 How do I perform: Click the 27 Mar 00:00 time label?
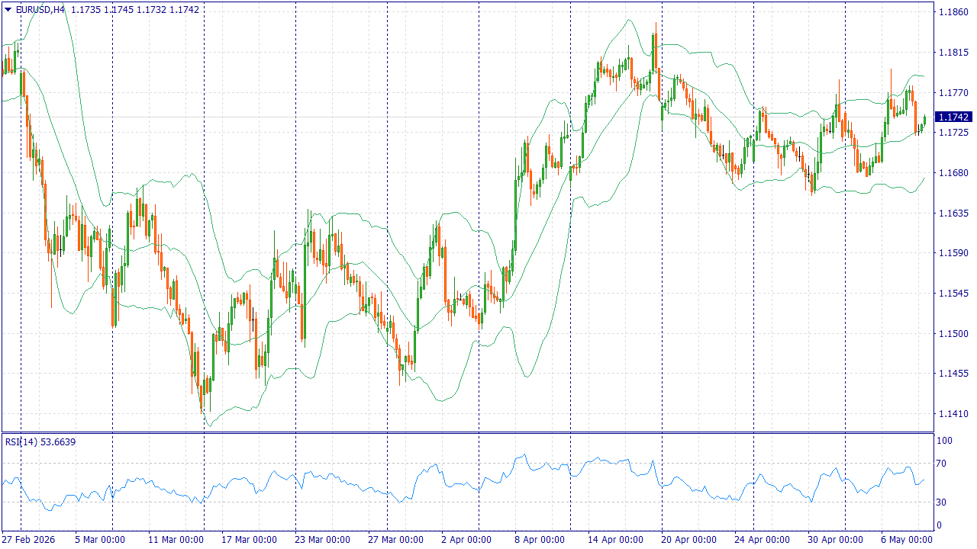coord(395,539)
